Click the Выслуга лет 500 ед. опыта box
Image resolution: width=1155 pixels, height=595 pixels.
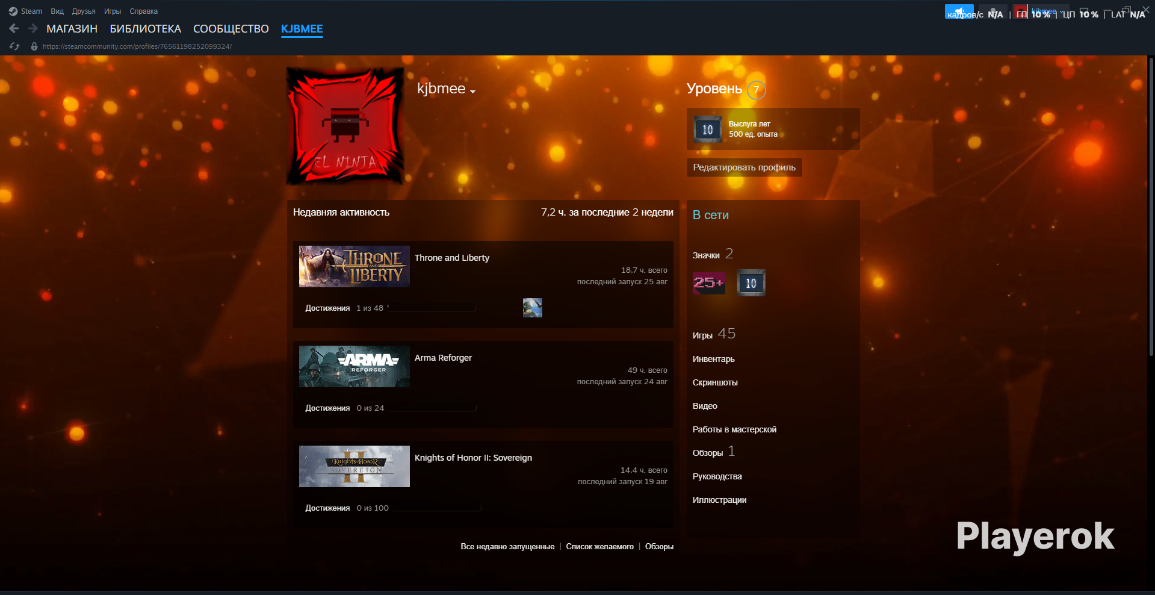click(x=773, y=129)
